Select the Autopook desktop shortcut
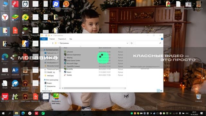Screen dimensions: 206x116 [x=15, y=71]
